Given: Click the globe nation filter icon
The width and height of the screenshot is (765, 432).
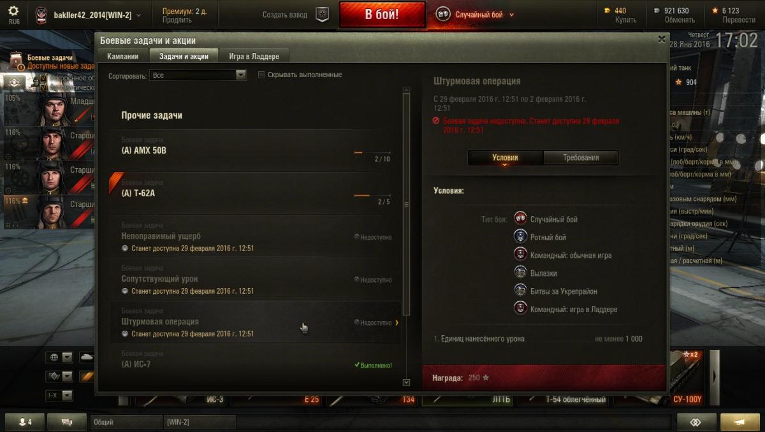Looking at the screenshot, I should pyautogui.click(x=54, y=357).
